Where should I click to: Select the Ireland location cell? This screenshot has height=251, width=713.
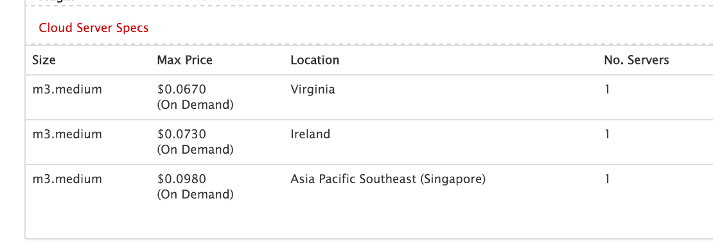point(310,134)
